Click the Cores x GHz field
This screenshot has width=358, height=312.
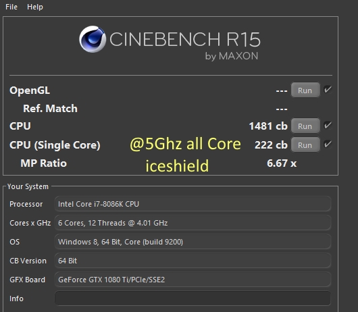[193, 223]
